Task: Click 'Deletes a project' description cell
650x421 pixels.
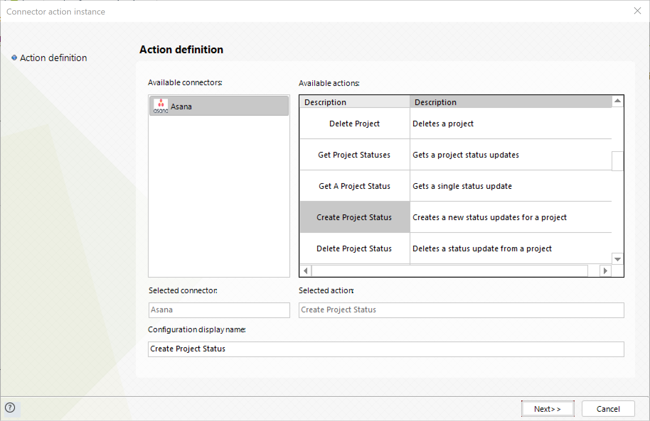Action: (x=511, y=124)
